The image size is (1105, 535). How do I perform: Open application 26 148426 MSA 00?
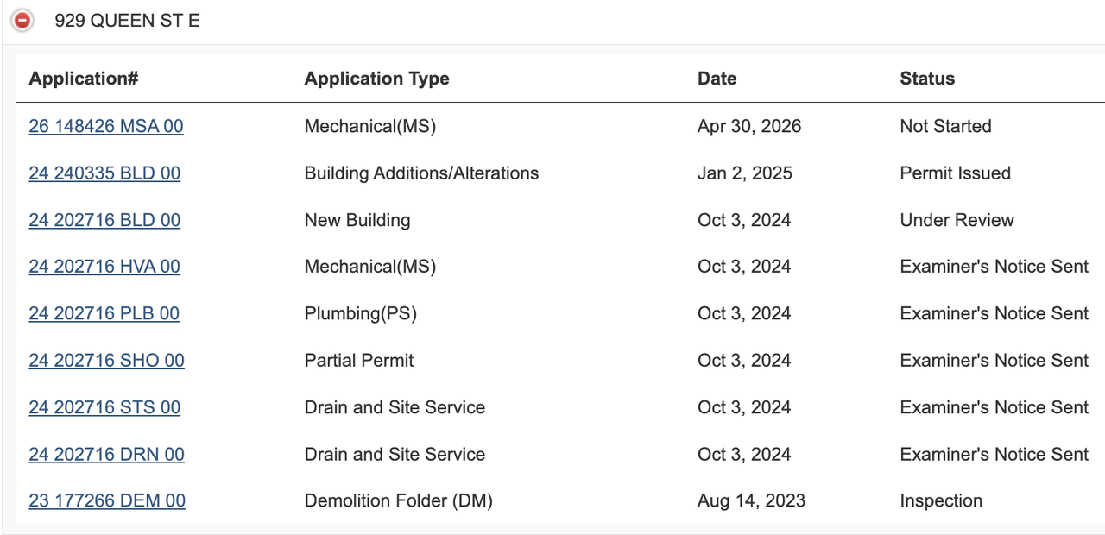point(106,127)
